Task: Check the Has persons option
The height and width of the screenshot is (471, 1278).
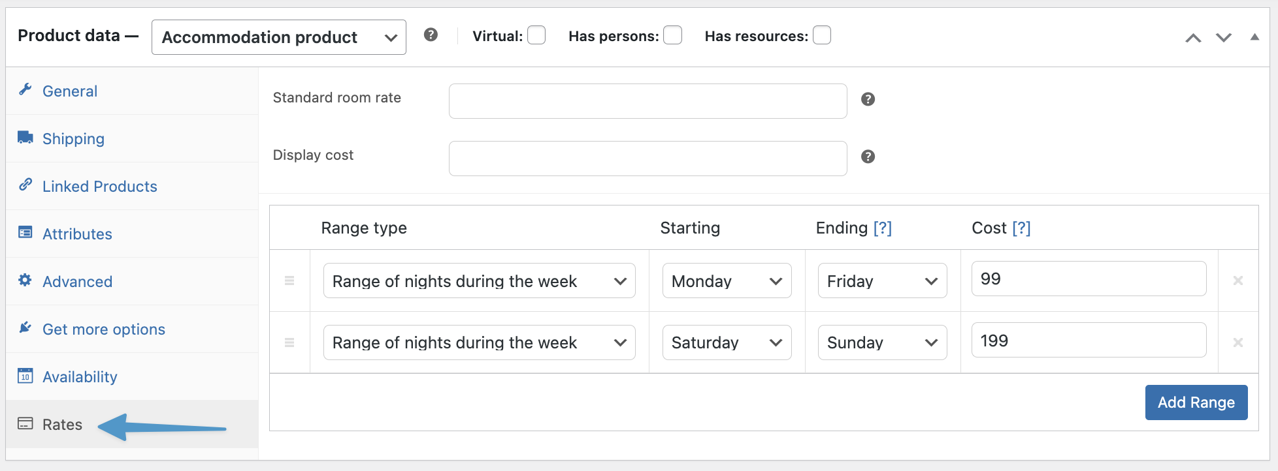Action: point(672,35)
